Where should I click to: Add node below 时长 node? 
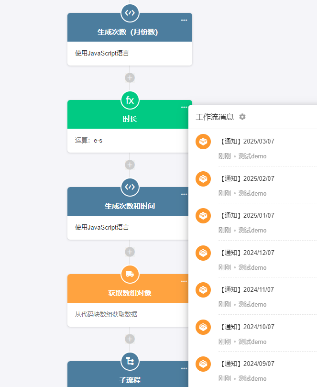pyautogui.click(x=130, y=165)
